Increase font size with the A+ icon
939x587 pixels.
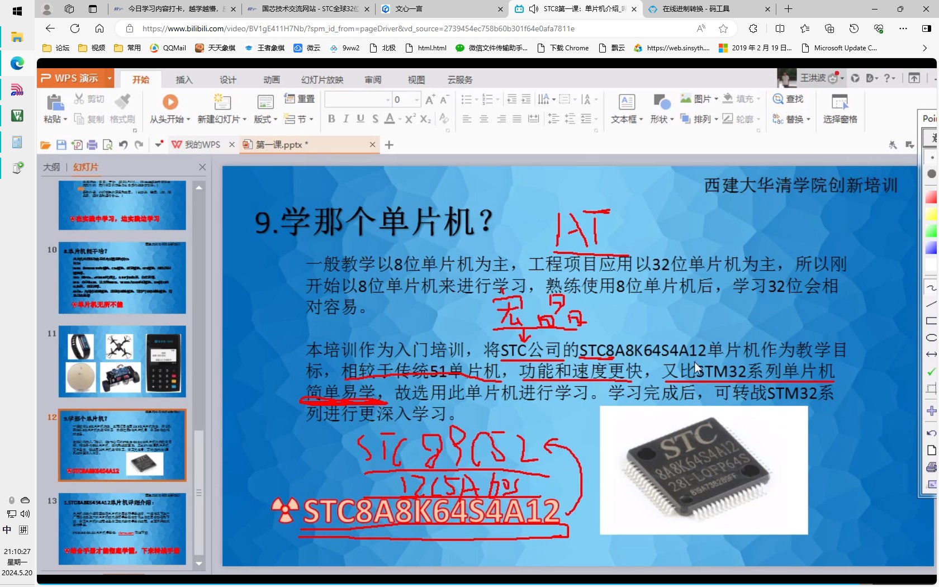point(430,100)
